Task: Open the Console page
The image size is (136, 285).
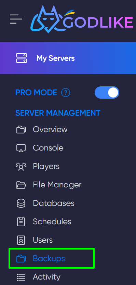Action: 48,148
